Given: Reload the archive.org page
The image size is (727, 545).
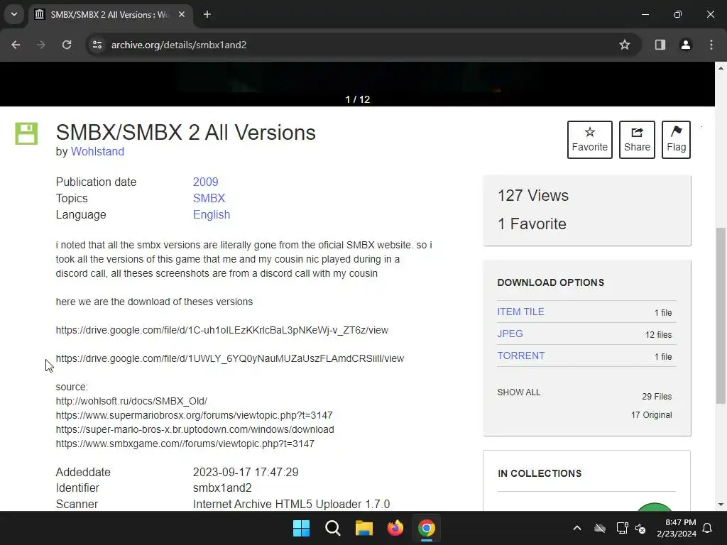Looking at the screenshot, I should [x=67, y=45].
